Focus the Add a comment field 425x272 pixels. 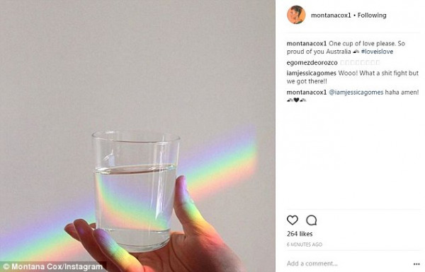click(348, 264)
